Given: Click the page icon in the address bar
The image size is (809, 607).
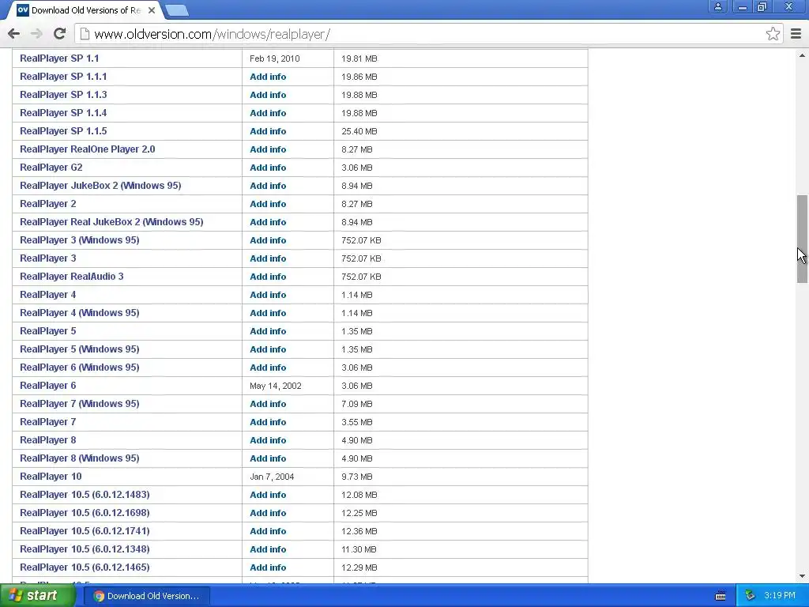Looking at the screenshot, I should click(85, 34).
